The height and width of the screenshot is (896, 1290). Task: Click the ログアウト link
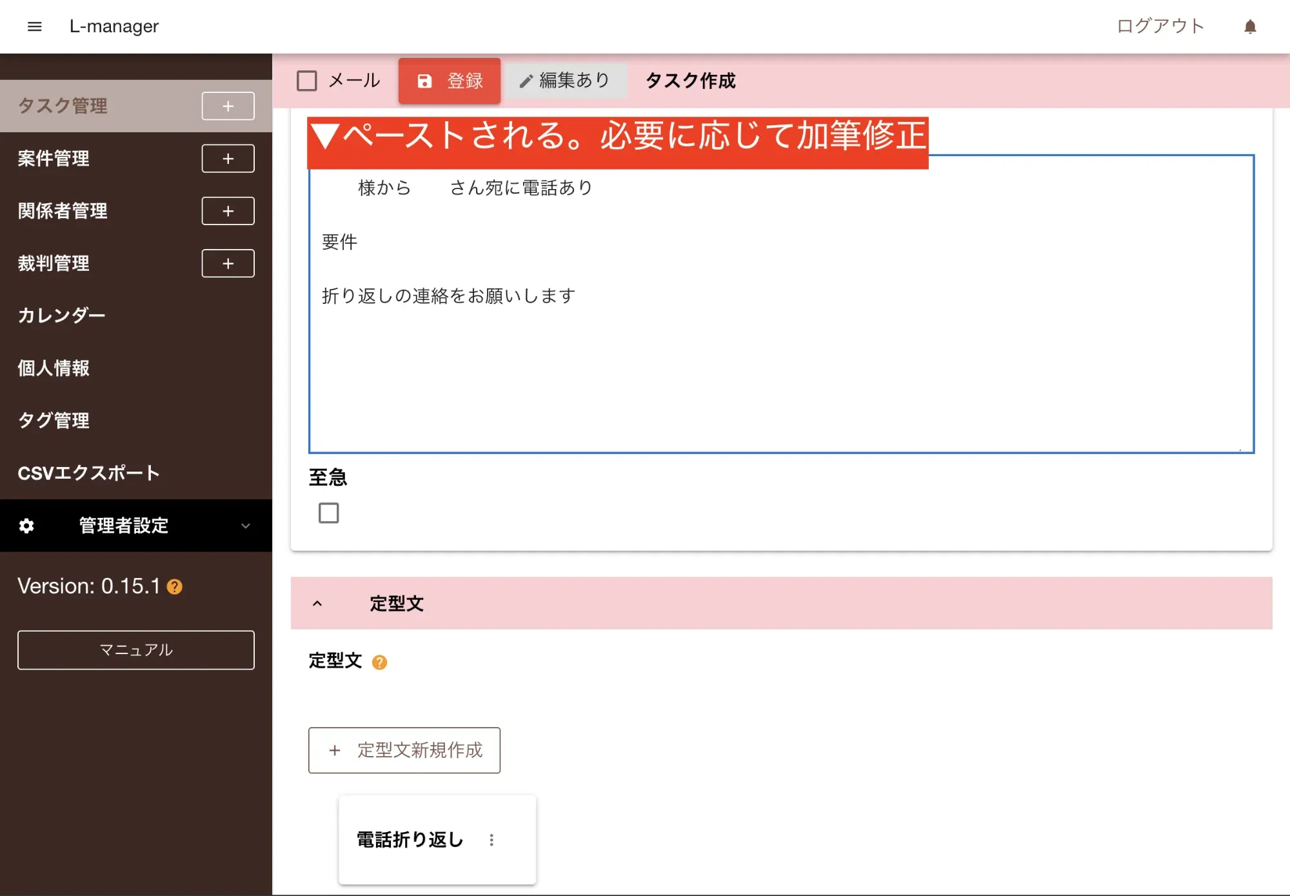click(x=1160, y=26)
